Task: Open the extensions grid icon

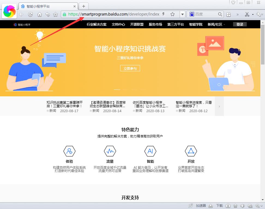Action: click(228, 14)
